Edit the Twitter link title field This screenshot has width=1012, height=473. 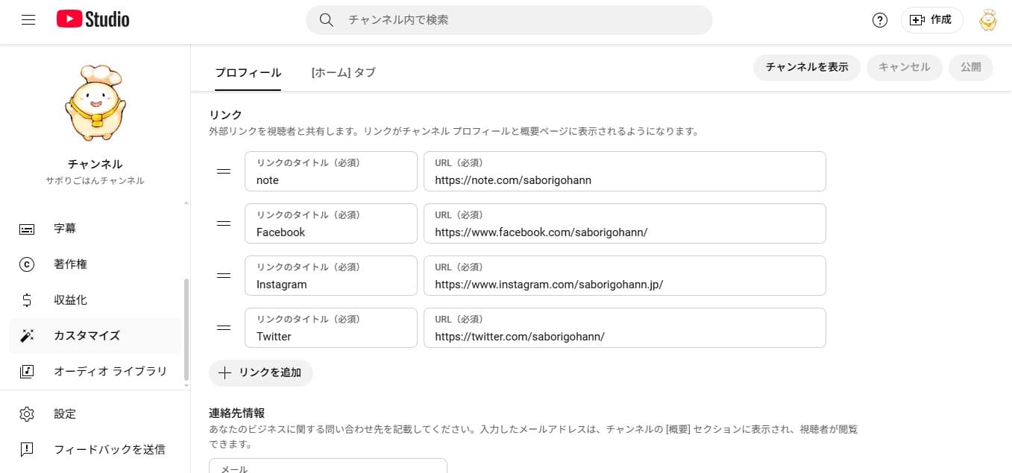331,328
